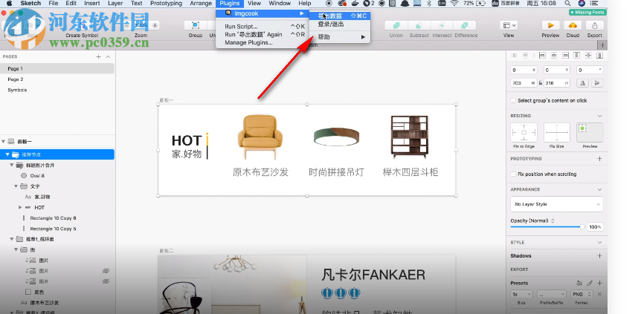Image resolution: width=641 pixels, height=314 pixels.
Task: Open the Plugins menu
Action: click(x=229, y=3)
